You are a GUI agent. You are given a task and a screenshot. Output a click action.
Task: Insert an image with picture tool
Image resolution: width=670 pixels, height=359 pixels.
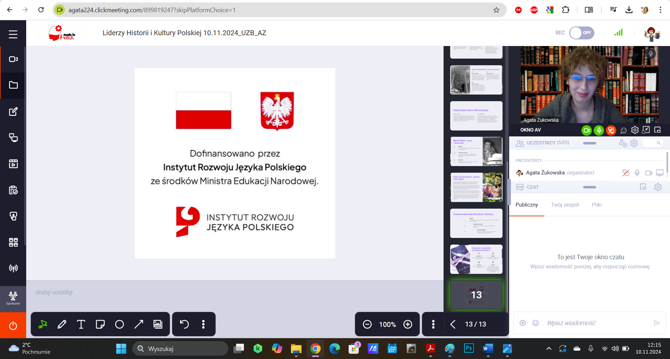tap(158, 324)
